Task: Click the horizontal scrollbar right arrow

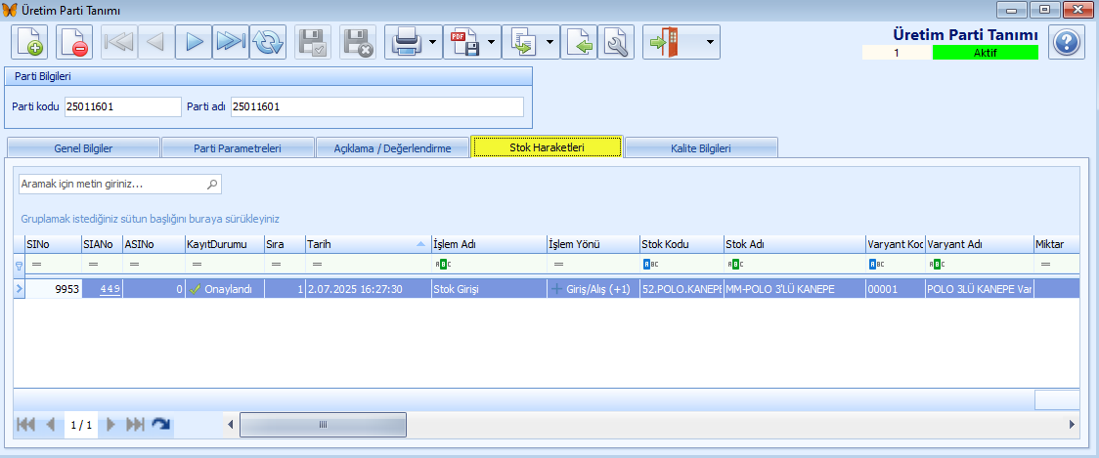Action: (1072, 425)
